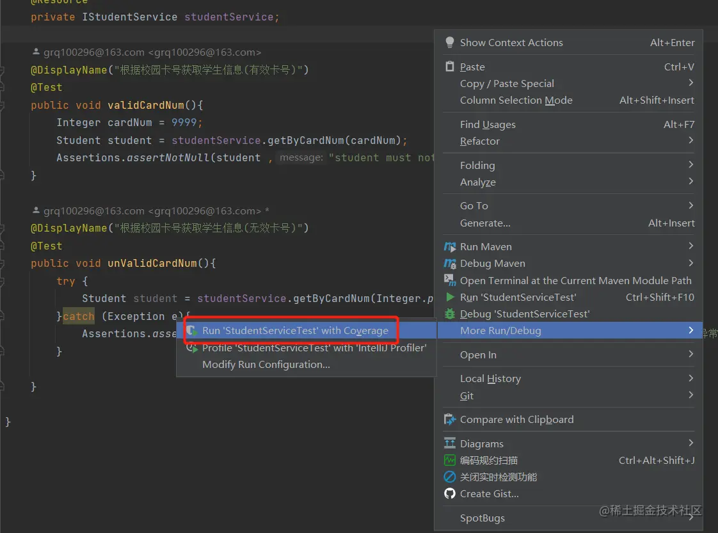Open the Generate... menu entry
This screenshot has width=718, height=533.
click(569, 223)
